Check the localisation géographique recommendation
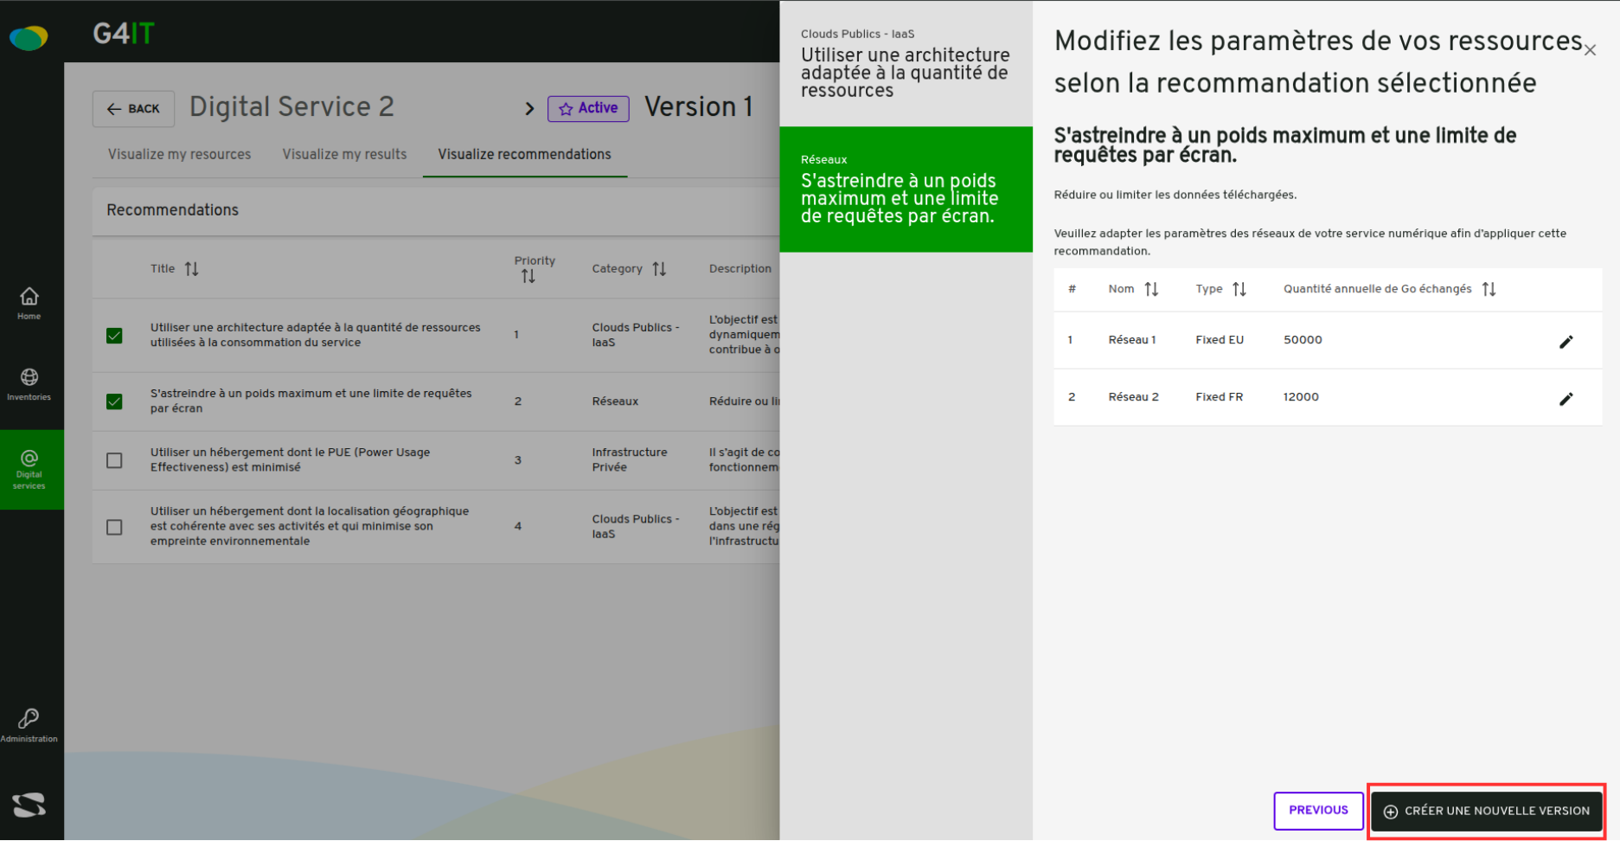 (x=114, y=527)
